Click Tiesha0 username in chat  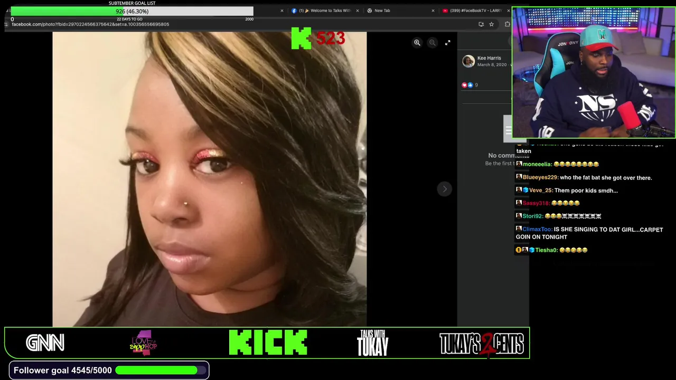pos(546,250)
